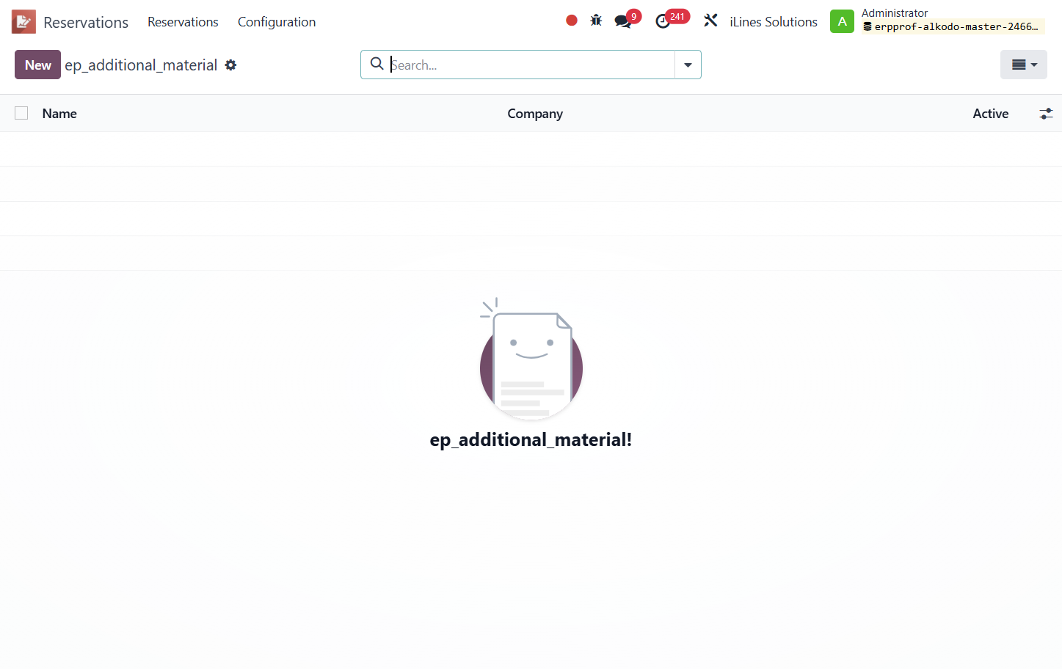1062x669 pixels.
Task: Open iLines Solutions company switcher
Action: pos(773,22)
